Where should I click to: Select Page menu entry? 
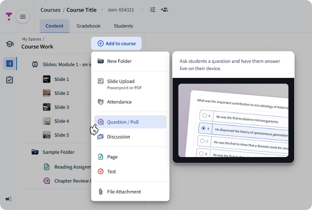pyautogui.click(x=130, y=157)
